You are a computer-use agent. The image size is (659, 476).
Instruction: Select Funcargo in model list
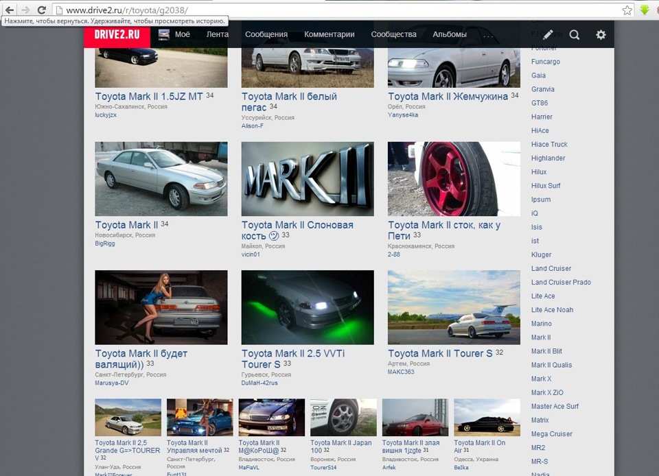546,62
